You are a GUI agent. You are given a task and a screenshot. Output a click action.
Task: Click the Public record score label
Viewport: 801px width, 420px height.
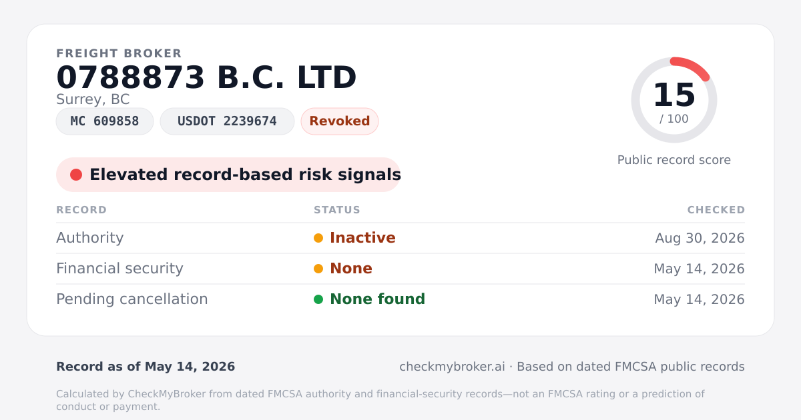tap(674, 160)
